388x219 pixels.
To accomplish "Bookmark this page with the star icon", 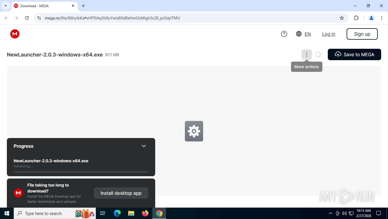I will pos(342,18).
